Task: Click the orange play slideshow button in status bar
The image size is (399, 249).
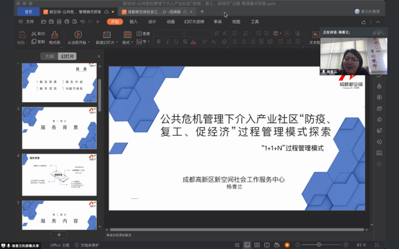Action: (286, 245)
